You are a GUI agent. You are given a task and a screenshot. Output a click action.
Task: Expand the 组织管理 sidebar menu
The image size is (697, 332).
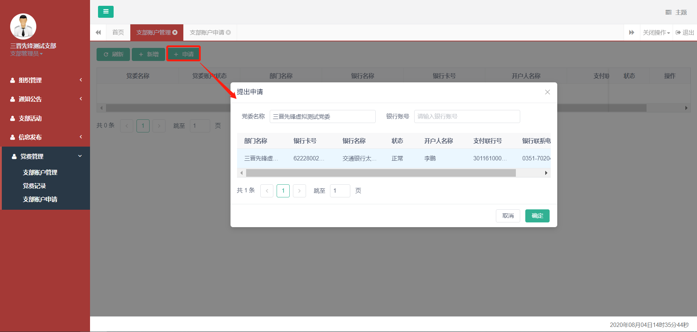(x=45, y=80)
